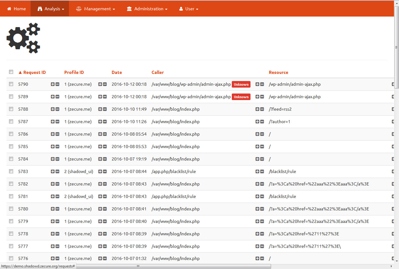Click the plus icon after profile in row 5778

pos(100,234)
